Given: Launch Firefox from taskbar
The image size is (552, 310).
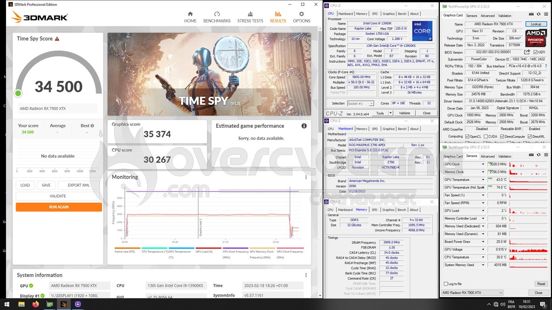Looking at the screenshot, I should [x=35, y=304].
